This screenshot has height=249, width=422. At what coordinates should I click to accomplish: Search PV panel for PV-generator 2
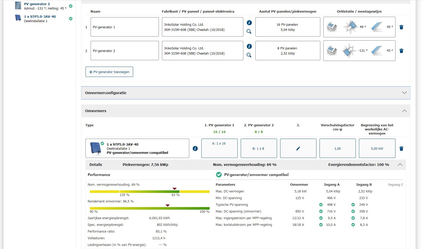click(x=249, y=55)
